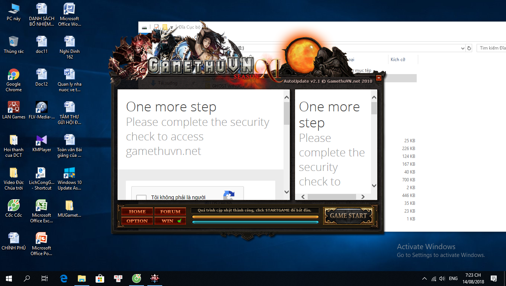506x286 pixels.
Task: Select the doc11 document icon
Action: 42,45
